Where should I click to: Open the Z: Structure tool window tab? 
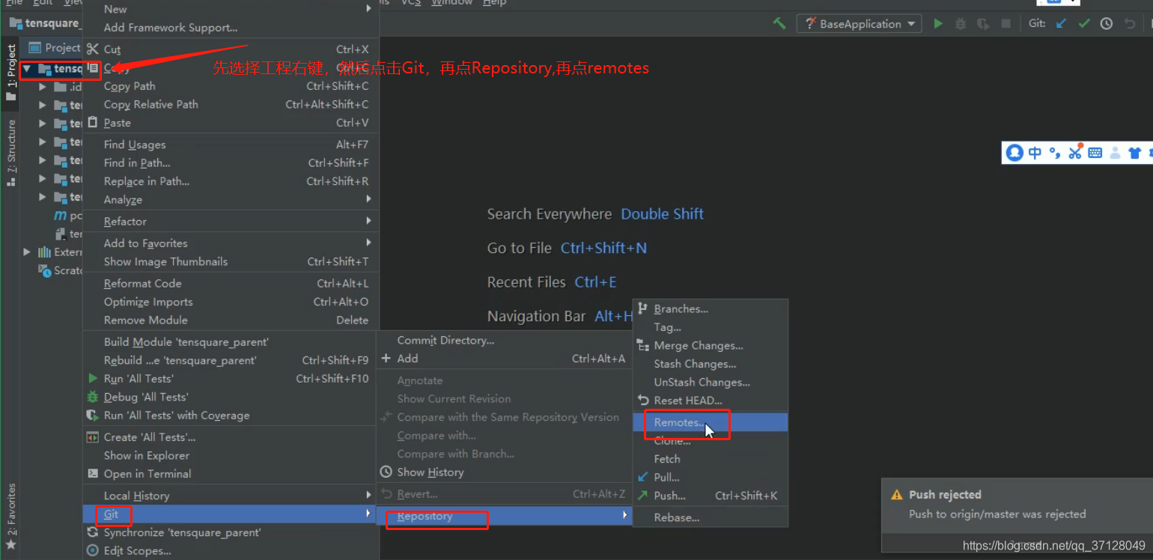coord(11,152)
